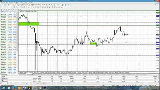Sort orders by Время column header
This screenshot has width=160, height=90.
click(40, 76)
